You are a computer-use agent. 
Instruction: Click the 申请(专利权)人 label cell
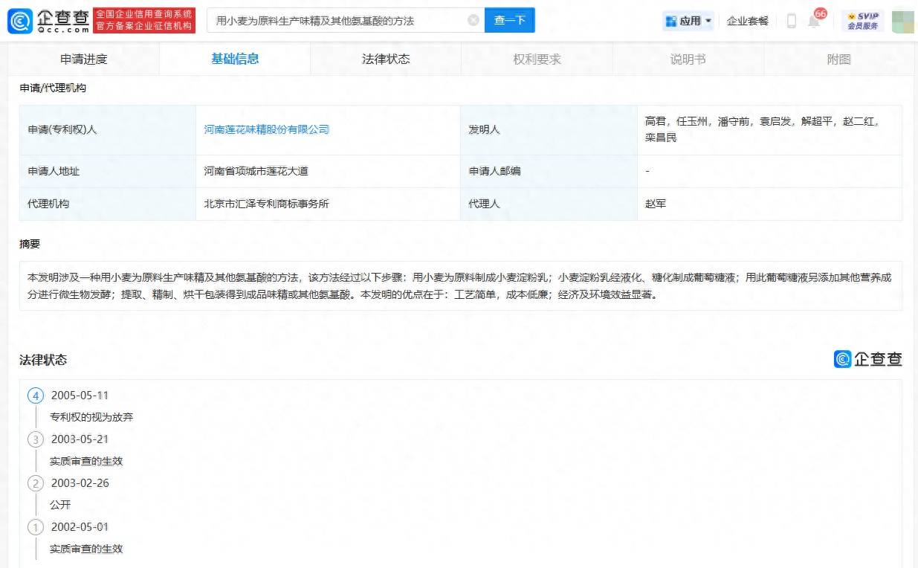108,129
